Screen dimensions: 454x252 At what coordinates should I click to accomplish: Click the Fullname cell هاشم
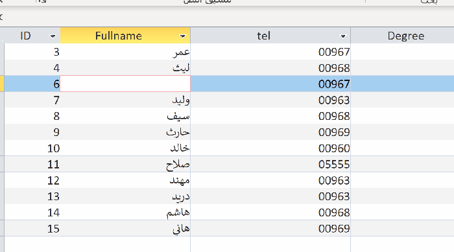[x=125, y=212]
